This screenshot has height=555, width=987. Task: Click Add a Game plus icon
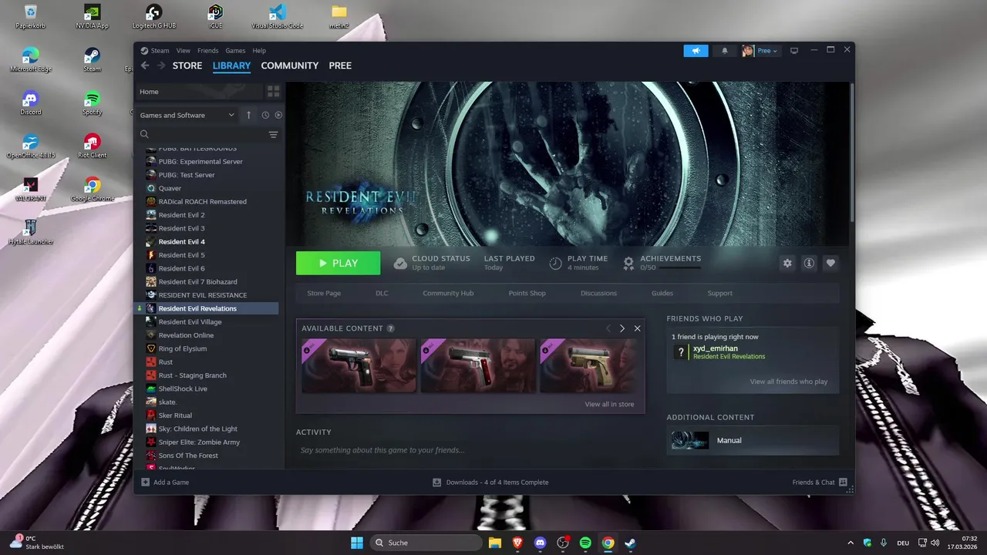click(x=145, y=483)
